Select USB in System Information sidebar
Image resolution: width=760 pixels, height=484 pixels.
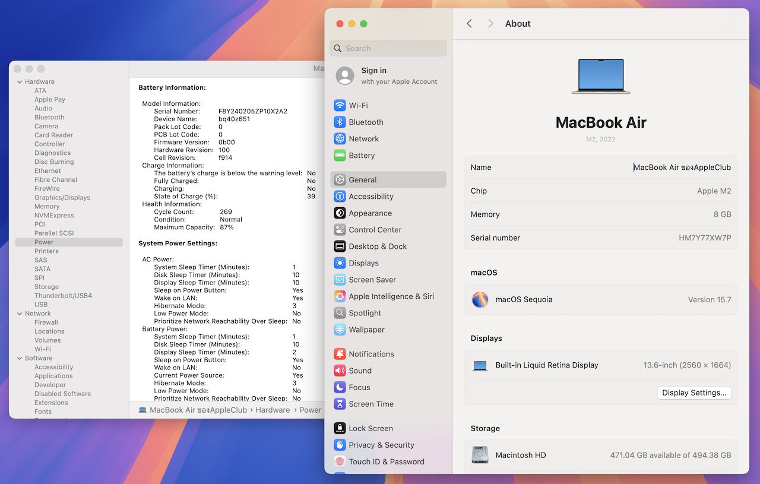click(x=41, y=305)
